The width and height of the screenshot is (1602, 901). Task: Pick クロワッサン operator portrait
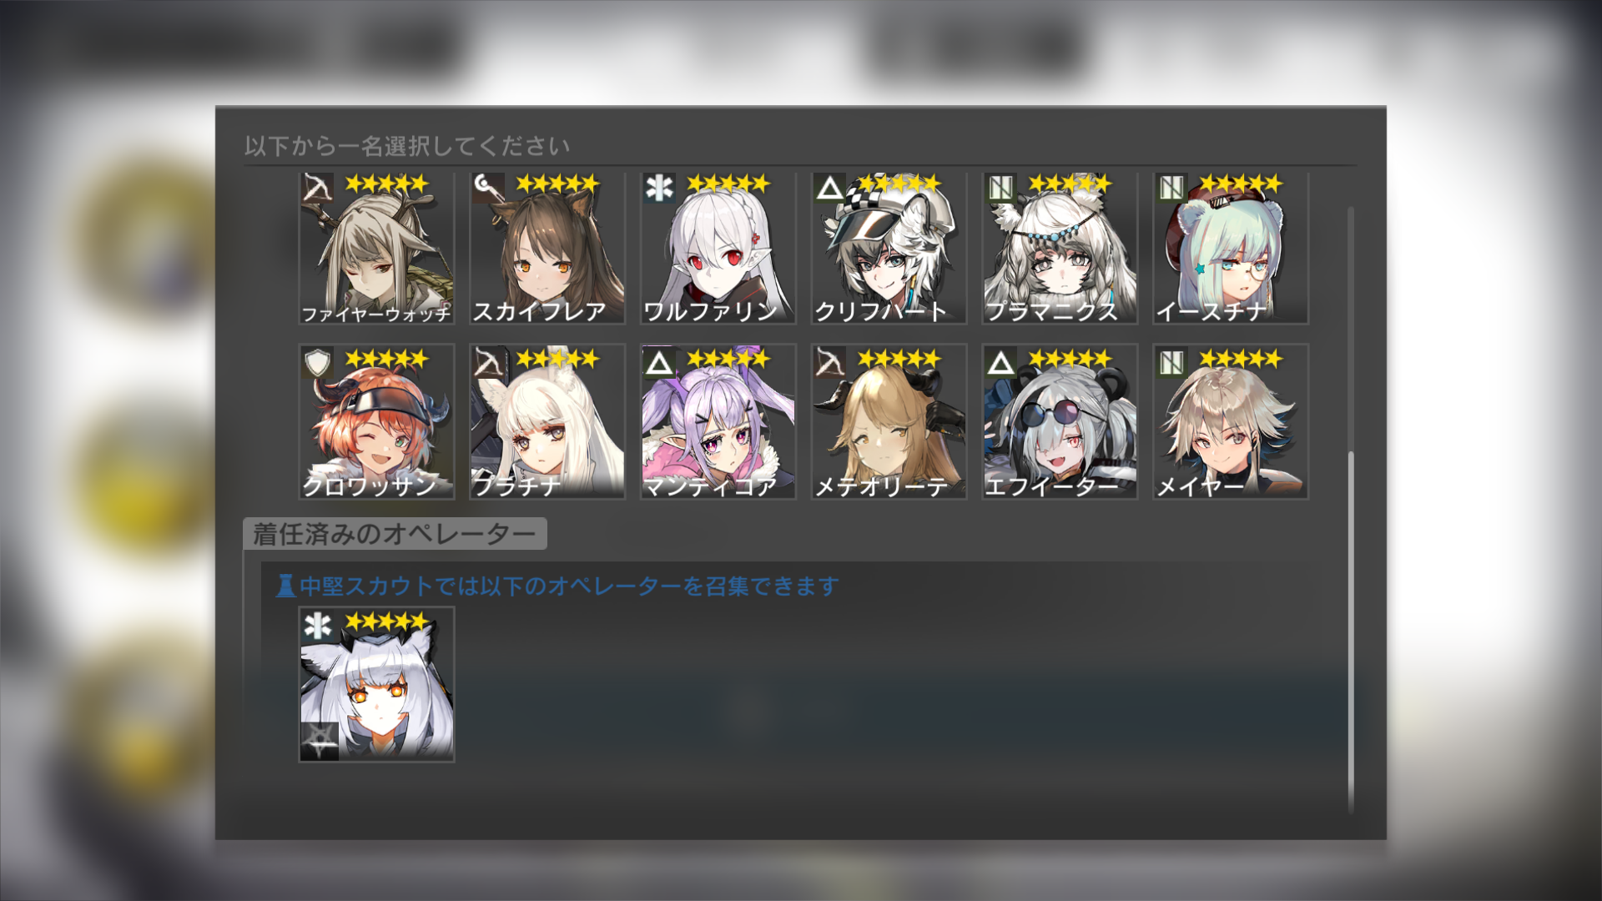[x=377, y=422]
